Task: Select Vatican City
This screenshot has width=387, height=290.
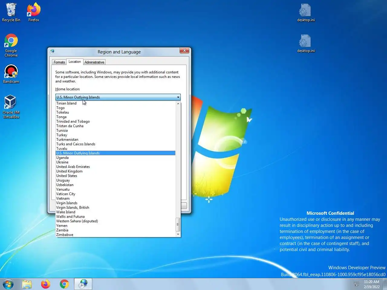Action: click(x=115, y=194)
